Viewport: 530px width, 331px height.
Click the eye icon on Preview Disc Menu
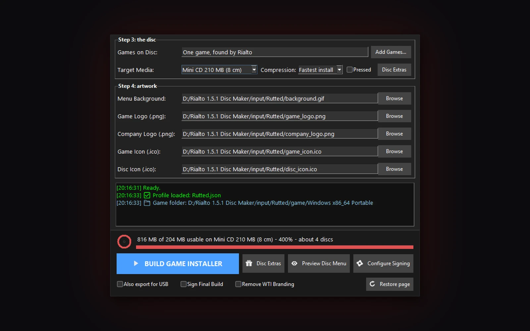point(294,263)
